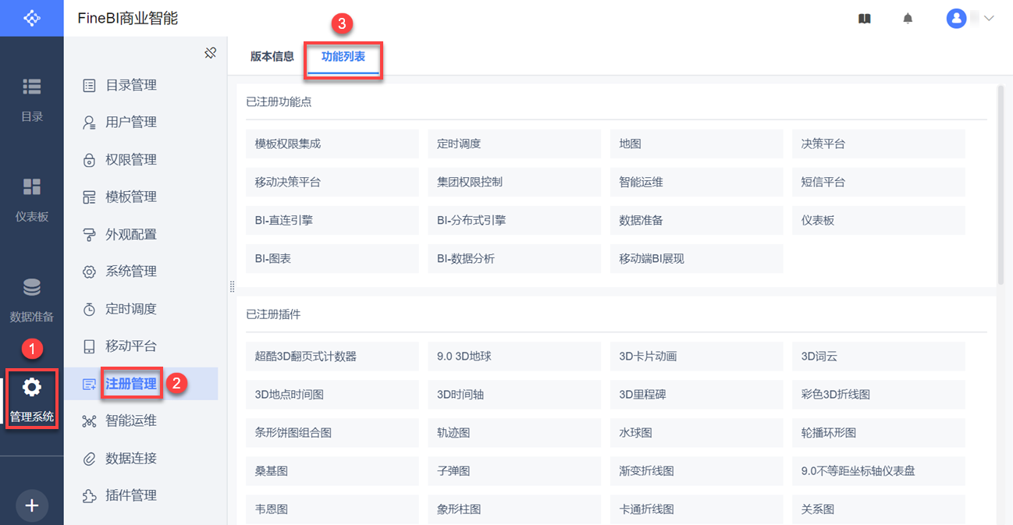This screenshot has width=1013, height=525.
Task: Click the function item 数据准备
Action: (696, 221)
